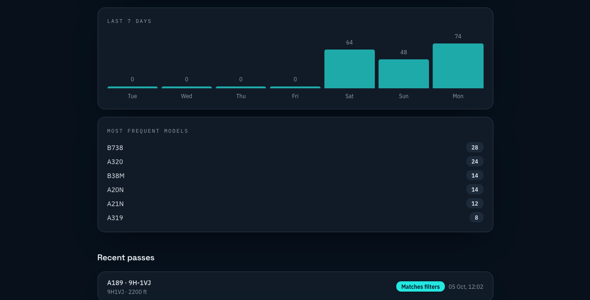Click the Sun day label

click(x=404, y=96)
